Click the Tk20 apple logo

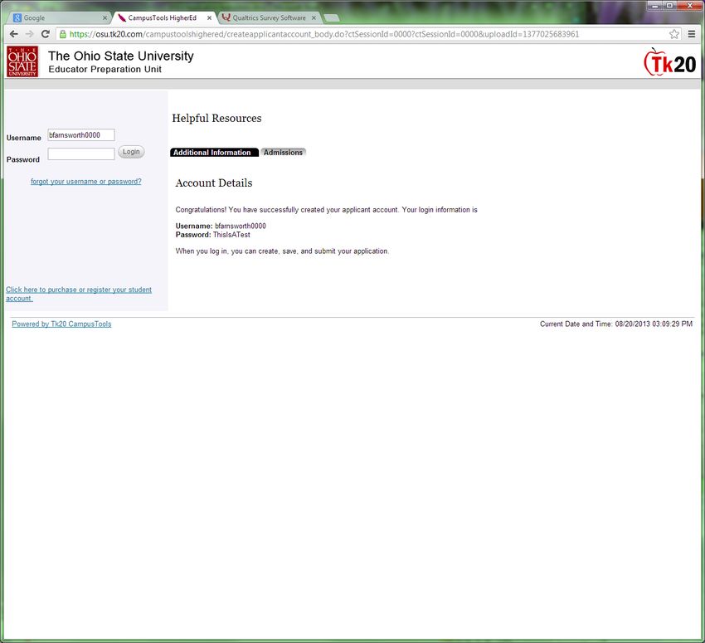pyautogui.click(x=670, y=62)
